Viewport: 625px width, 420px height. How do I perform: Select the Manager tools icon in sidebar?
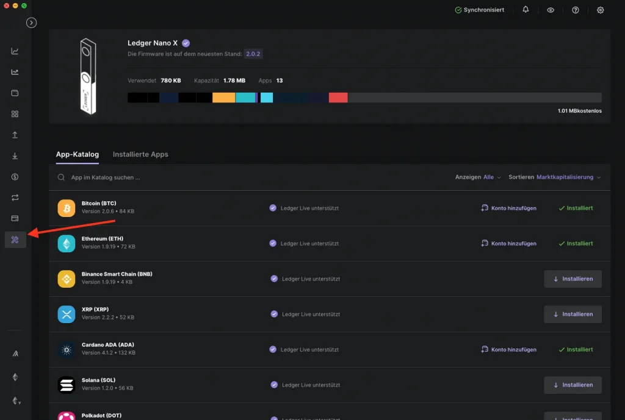pos(15,240)
